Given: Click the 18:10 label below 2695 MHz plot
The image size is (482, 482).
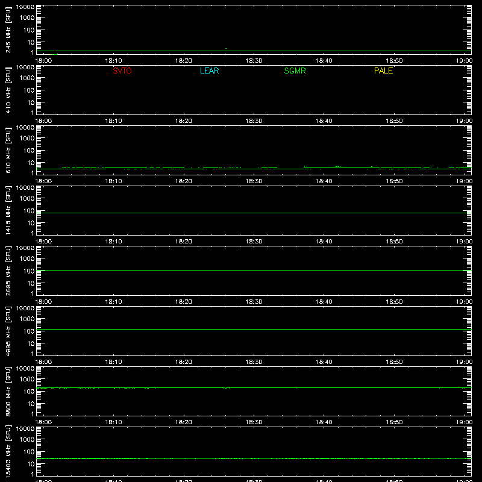Looking at the screenshot, I should [114, 302].
